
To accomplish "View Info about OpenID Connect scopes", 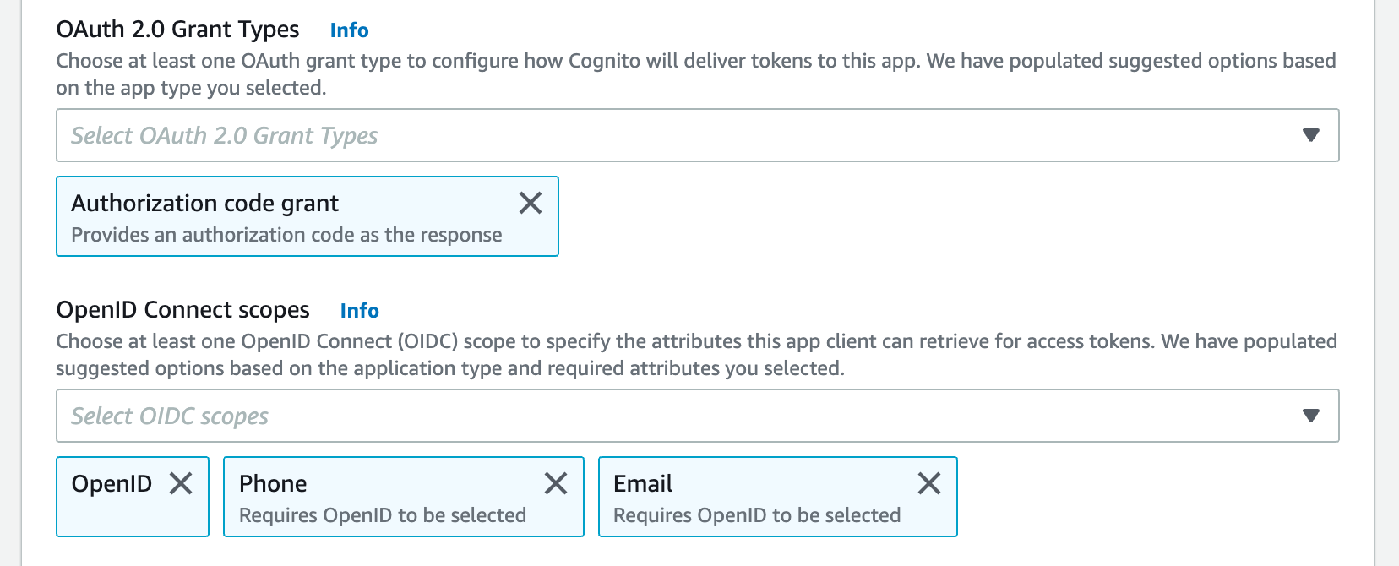I will click(x=360, y=310).
